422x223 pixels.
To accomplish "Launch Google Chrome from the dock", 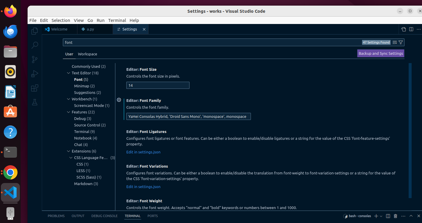I will [10, 172].
